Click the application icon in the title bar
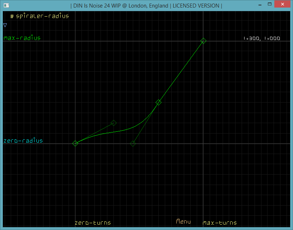Image resolution: width=293 pixels, height=230 pixels. (x=6, y=5)
